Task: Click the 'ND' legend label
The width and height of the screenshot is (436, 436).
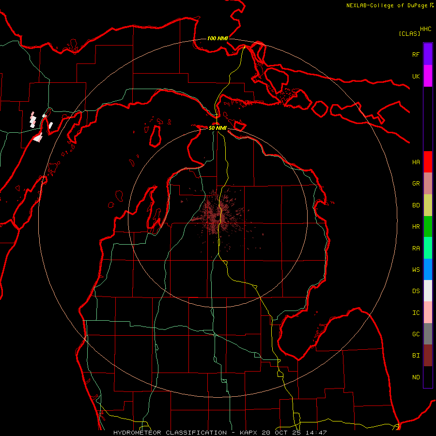Action: point(416,377)
